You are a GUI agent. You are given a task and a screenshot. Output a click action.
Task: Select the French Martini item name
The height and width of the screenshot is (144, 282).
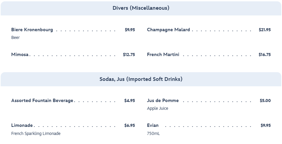tap(163, 55)
